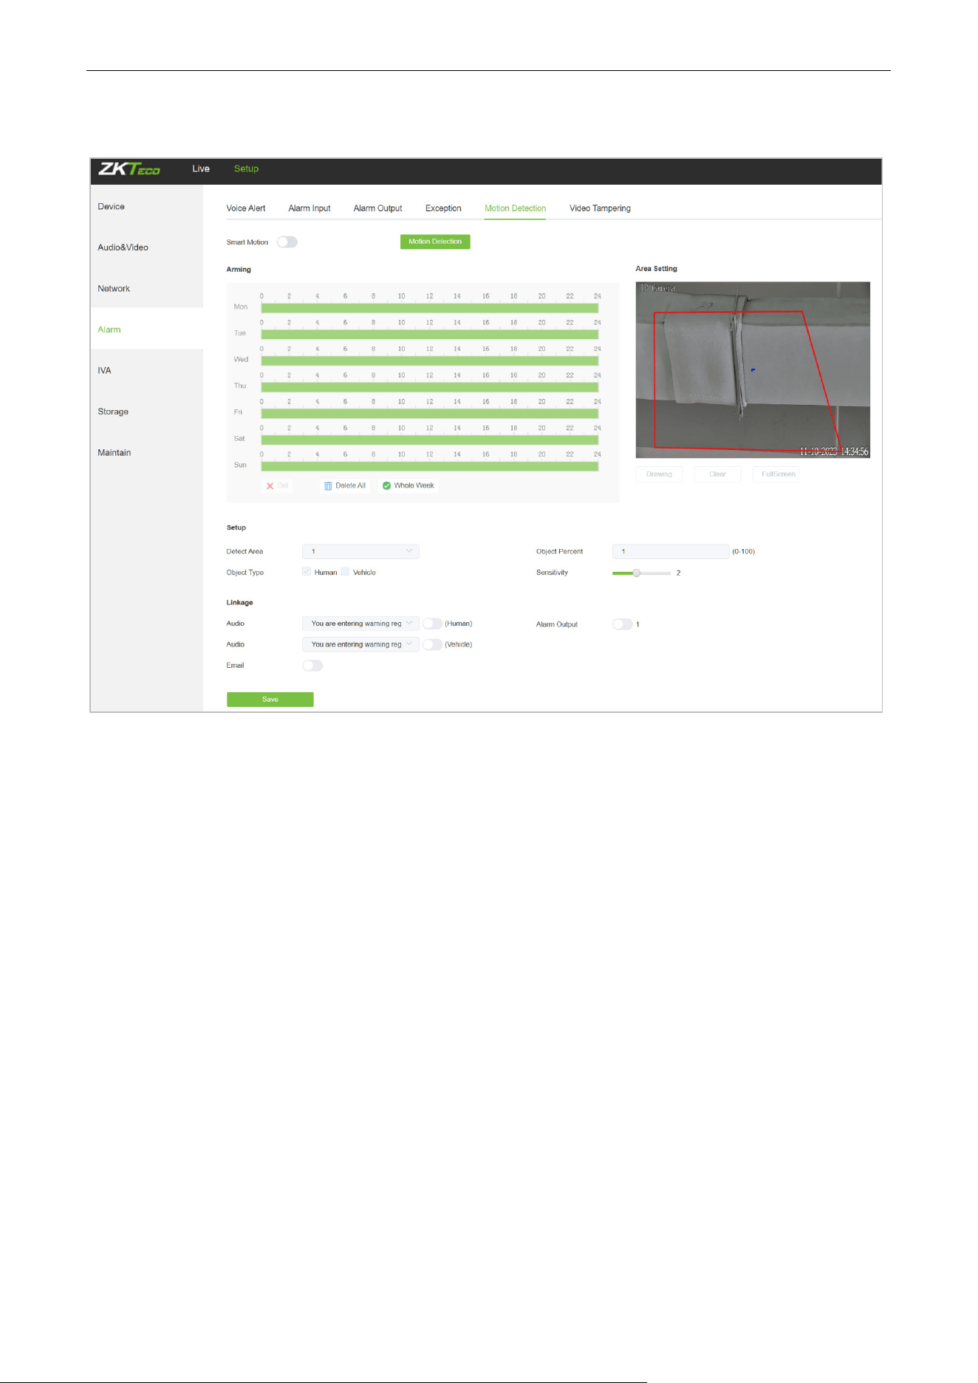Image resolution: width=978 pixels, height=1383 pixels.
Task: Open the Detect Area dropdown
Action: (360, 551)
